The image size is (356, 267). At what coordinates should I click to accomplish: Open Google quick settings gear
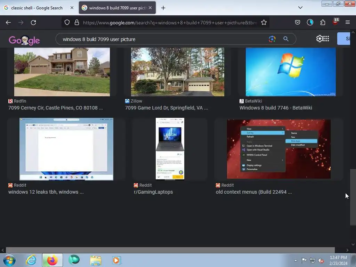pos(319,39)
